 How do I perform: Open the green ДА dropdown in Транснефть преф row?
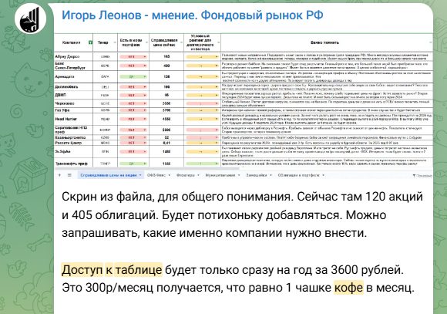133,164
